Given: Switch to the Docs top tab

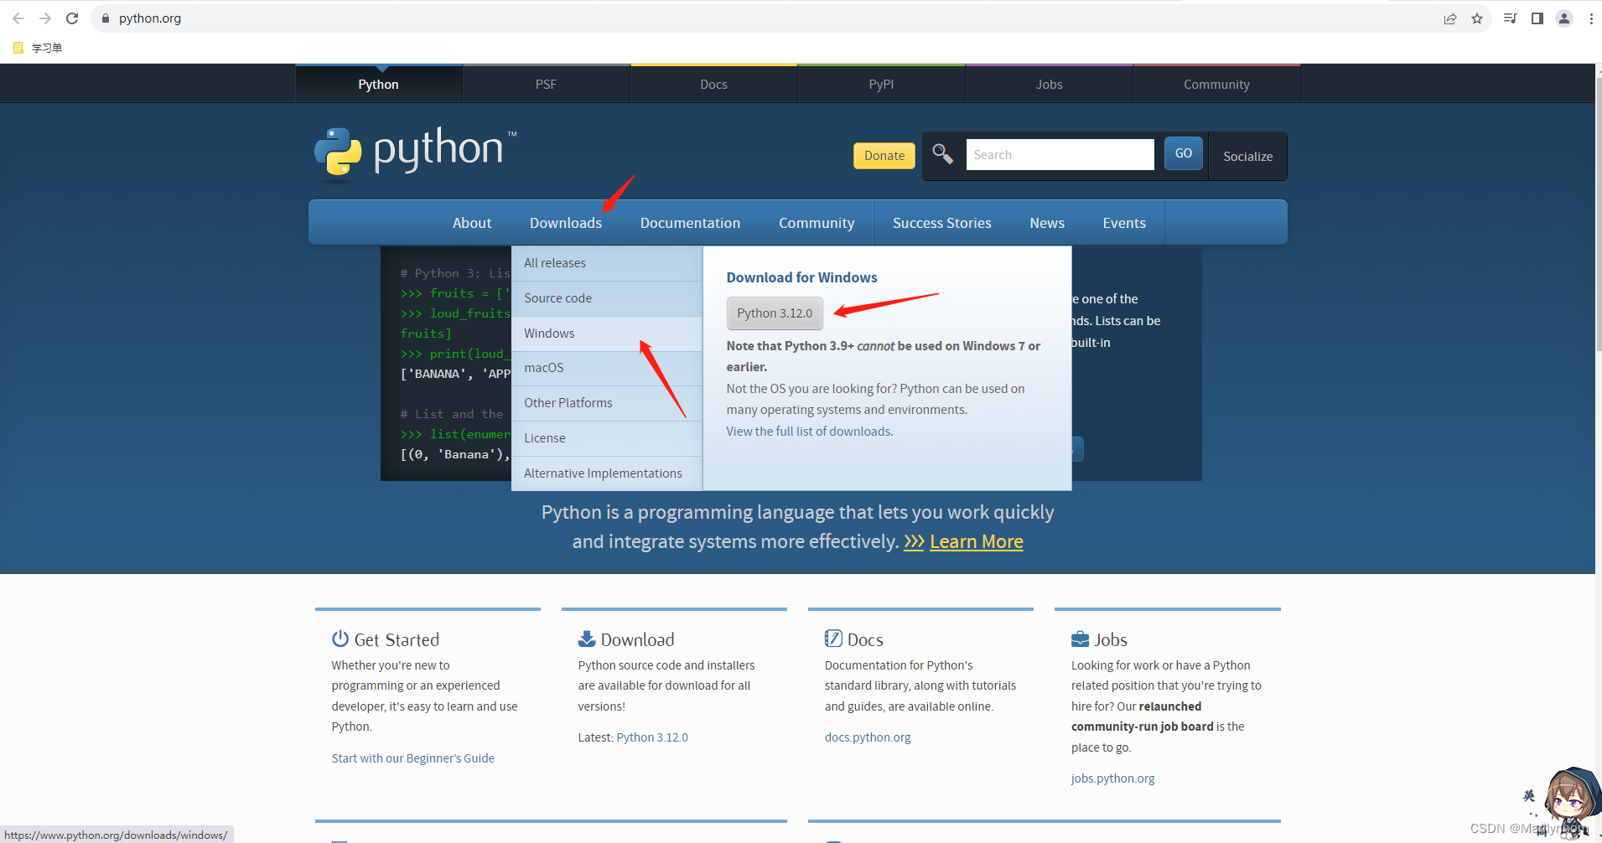Looking at the screenshot, I should (x=714, y=84).
